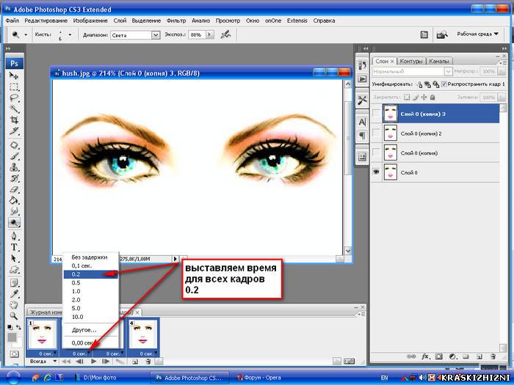Screen dimensions: 514x385
Task: Select the Magic Wand tool
Action: [x=14, y=109]
